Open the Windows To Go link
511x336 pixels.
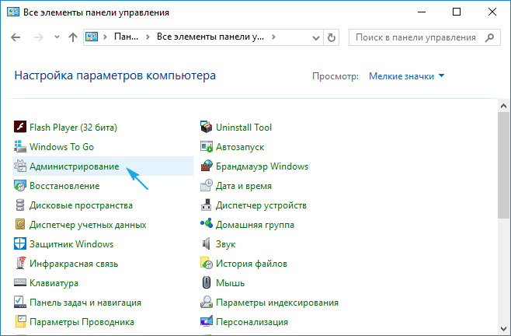61,147
